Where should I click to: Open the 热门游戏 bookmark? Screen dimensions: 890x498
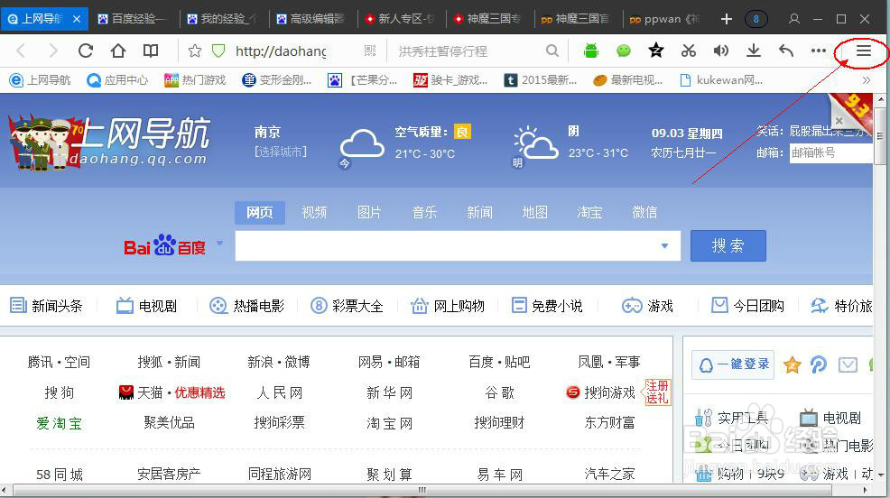[195, 80]
